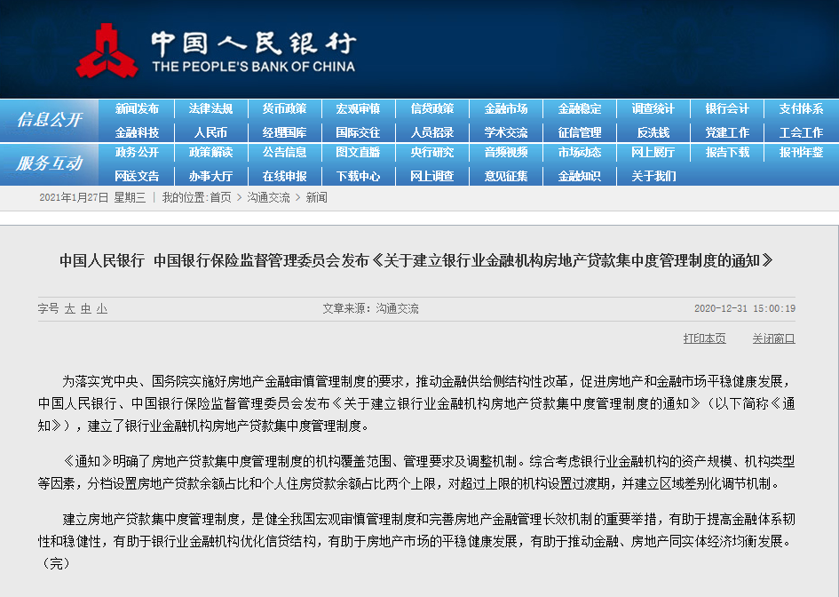Open 银行会计 section
The height and width of the screenshot is (597, 839).
(x=727, y=108)
